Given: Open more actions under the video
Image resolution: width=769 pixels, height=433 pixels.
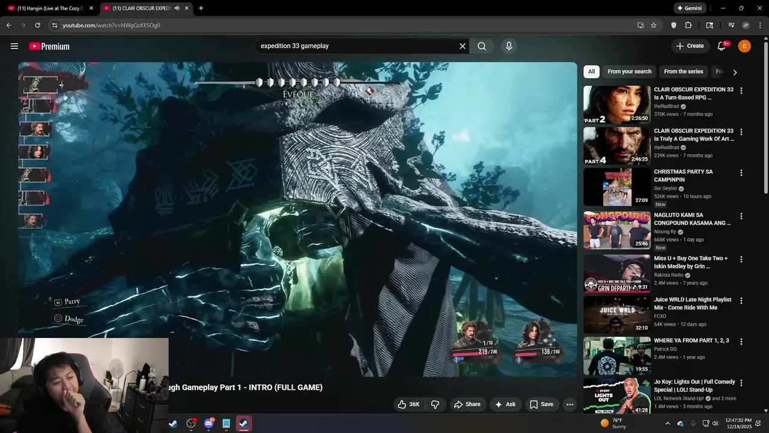Looking at the screenshot, I should pos(570,404).
